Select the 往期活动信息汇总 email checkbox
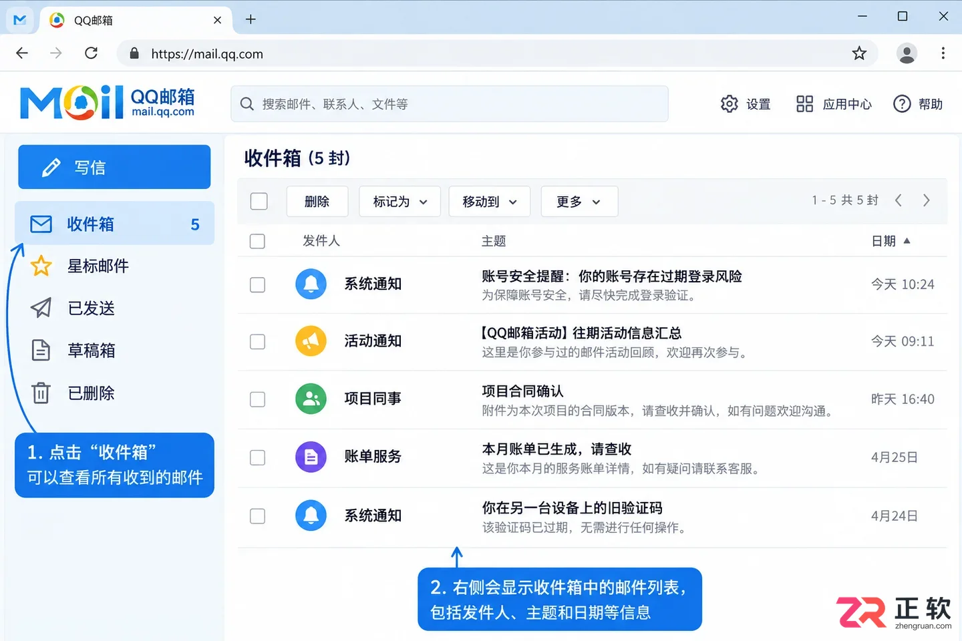 (x=257, y=342)
